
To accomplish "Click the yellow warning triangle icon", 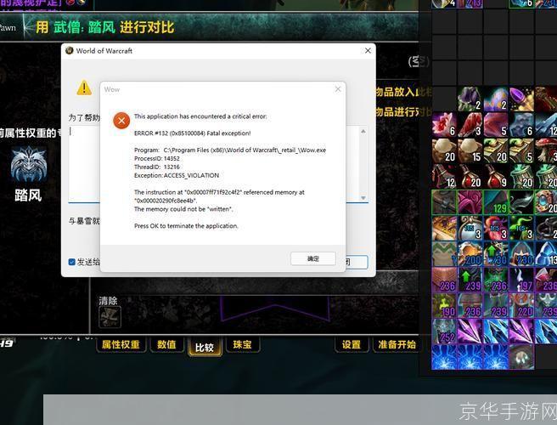I will [84, 88].
